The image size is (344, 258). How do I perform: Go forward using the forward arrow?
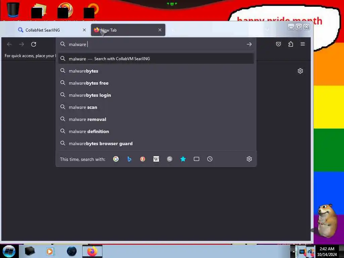[21, 44]
